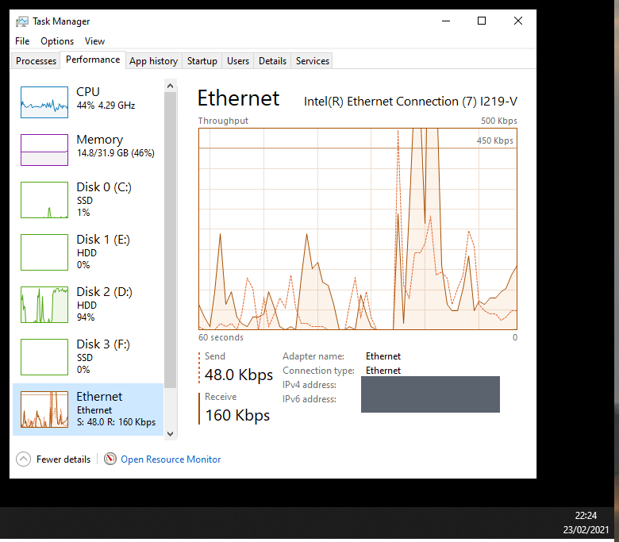The width and height of the screenshot is (619, 542).
Task: Select the CPU usage graph thumbnail
Action: tap(44, 102)
